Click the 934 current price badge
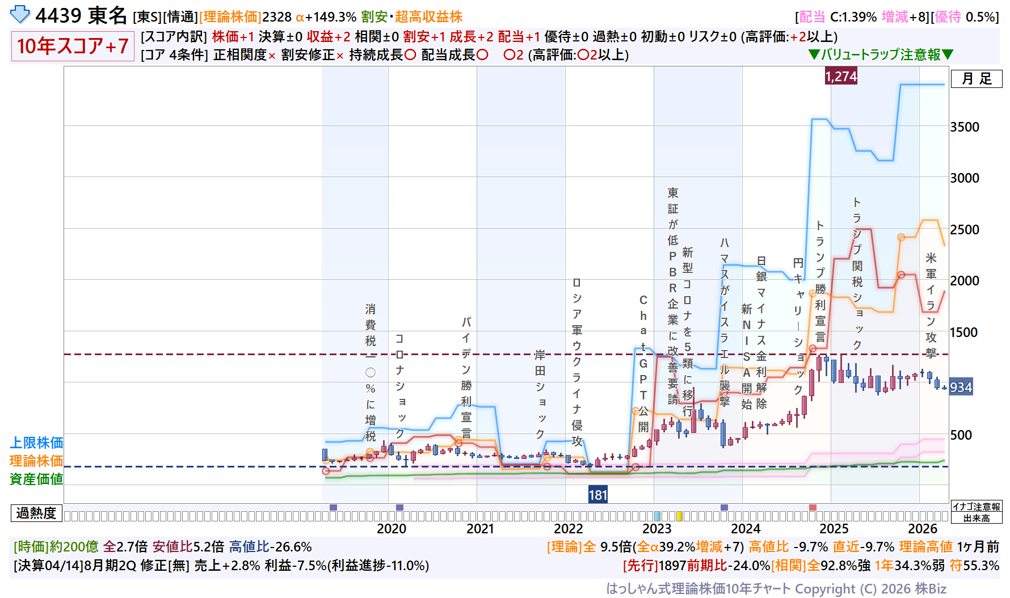Viewport: 1010px width, 598px height. pyautogui.click(x=961, y=388)
